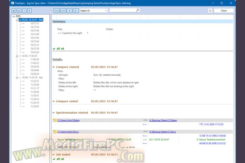Open the 11:22:40 log entry
245x163 pixels.
[x=35, y=85]
